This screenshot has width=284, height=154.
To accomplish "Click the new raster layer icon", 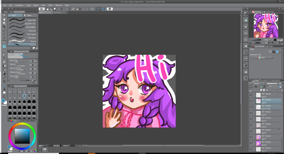I will click(x=261, y=90).
